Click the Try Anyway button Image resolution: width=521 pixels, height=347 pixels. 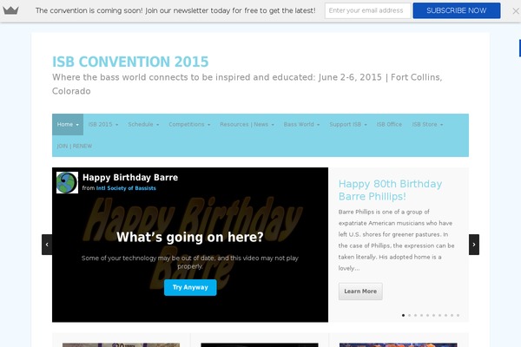point(190,287)
